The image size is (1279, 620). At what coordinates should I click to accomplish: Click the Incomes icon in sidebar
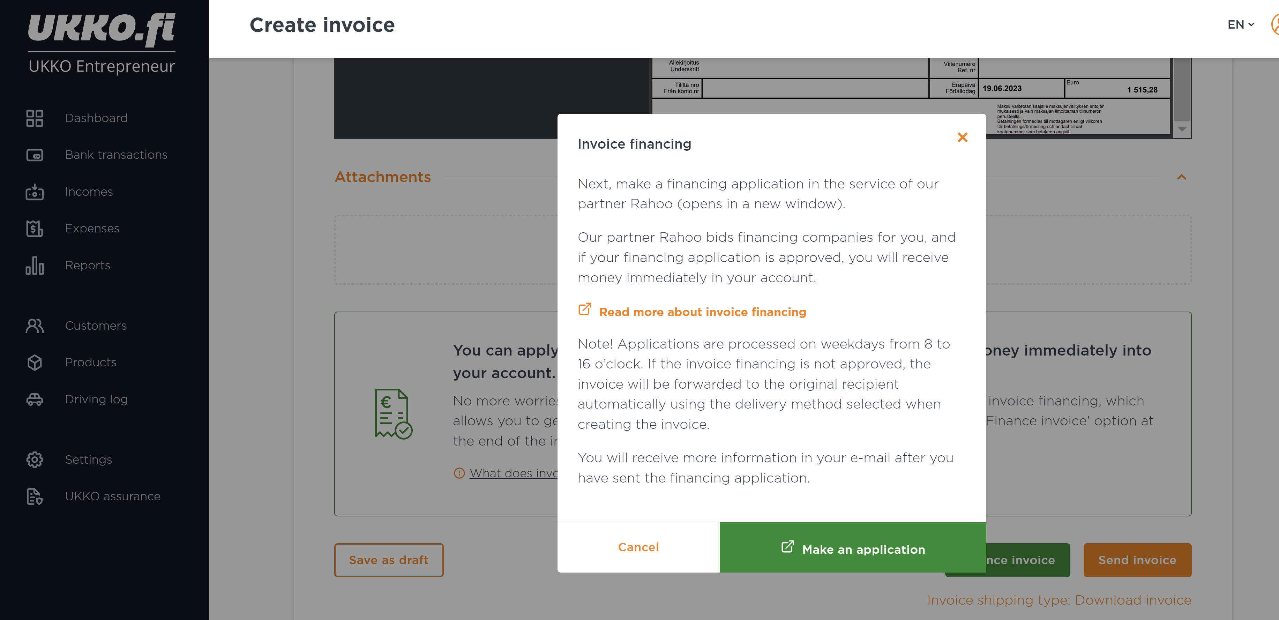click(x=34, y=192)
